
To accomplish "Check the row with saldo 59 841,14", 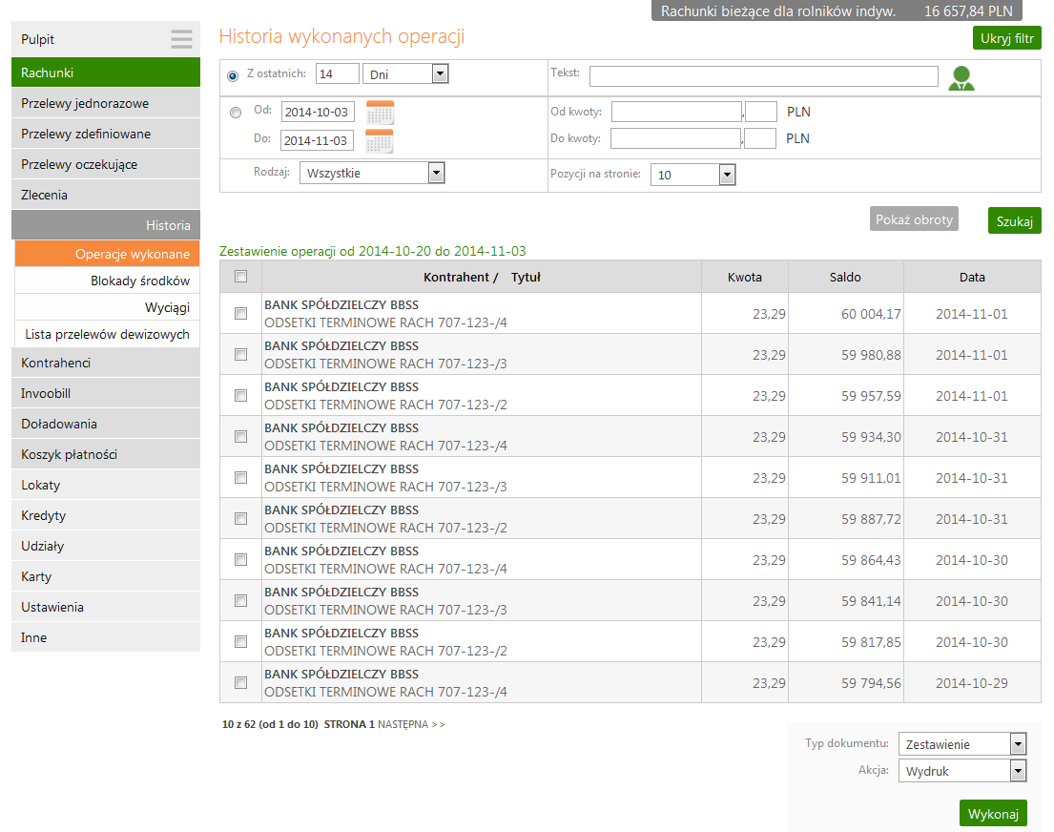I will click(240, 601).
